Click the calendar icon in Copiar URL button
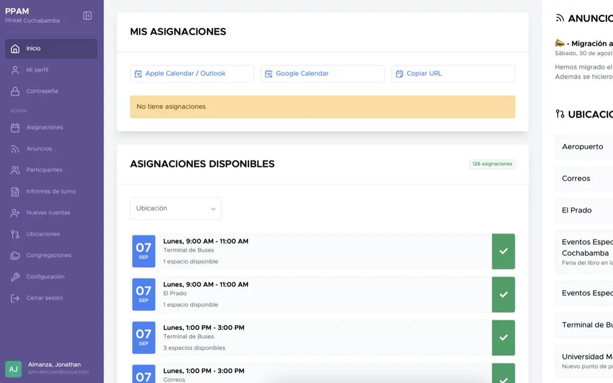This screenshot has height=383, width=613. pos(399,74)
